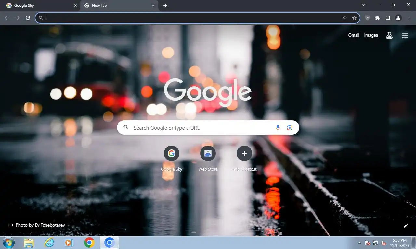
Task: Start voice search with microphone icon
Action: tap(278, 128)
